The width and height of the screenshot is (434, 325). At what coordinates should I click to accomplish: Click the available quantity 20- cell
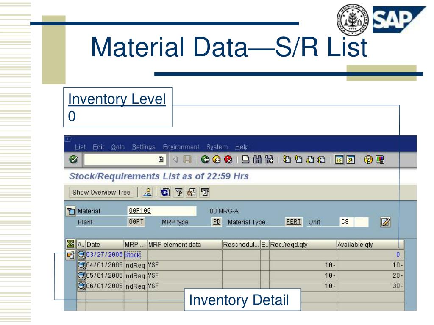coord(370,275)
